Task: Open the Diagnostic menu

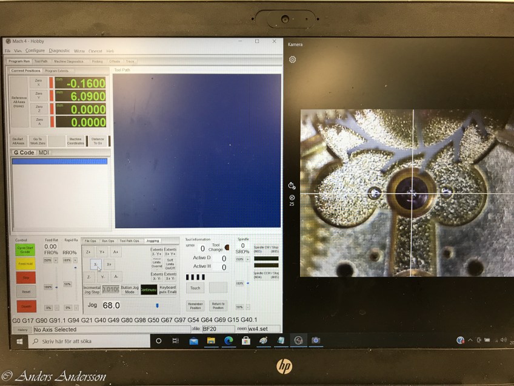Action: 59,51
